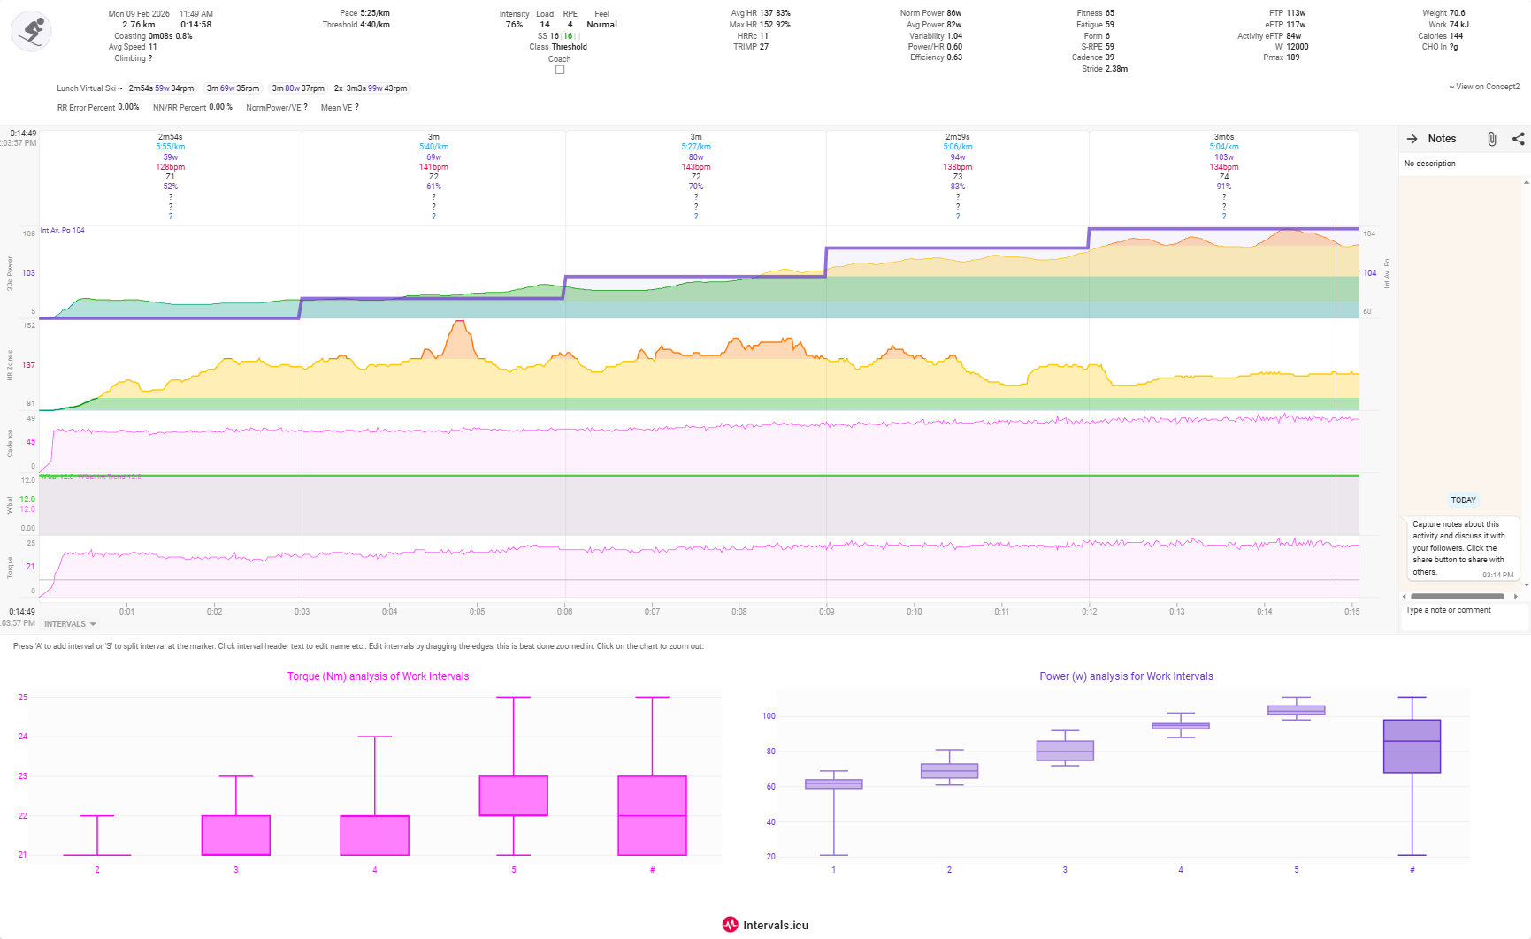The image size is (1531, 939).
Task: Select the 2m54s 59w 34rpm interval chip
Action: [161, 88]
